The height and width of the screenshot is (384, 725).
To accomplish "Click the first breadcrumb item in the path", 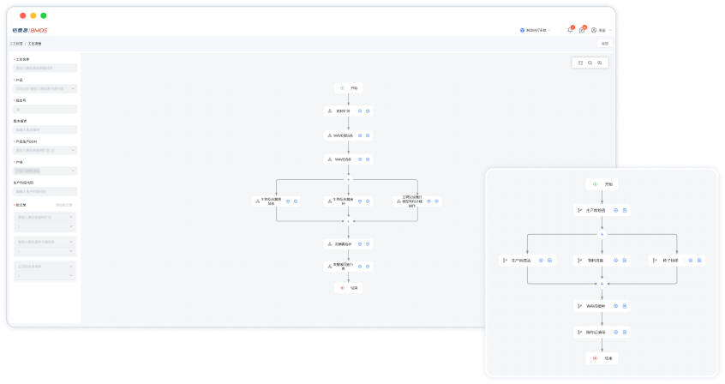I will click(x=16, y=43).
